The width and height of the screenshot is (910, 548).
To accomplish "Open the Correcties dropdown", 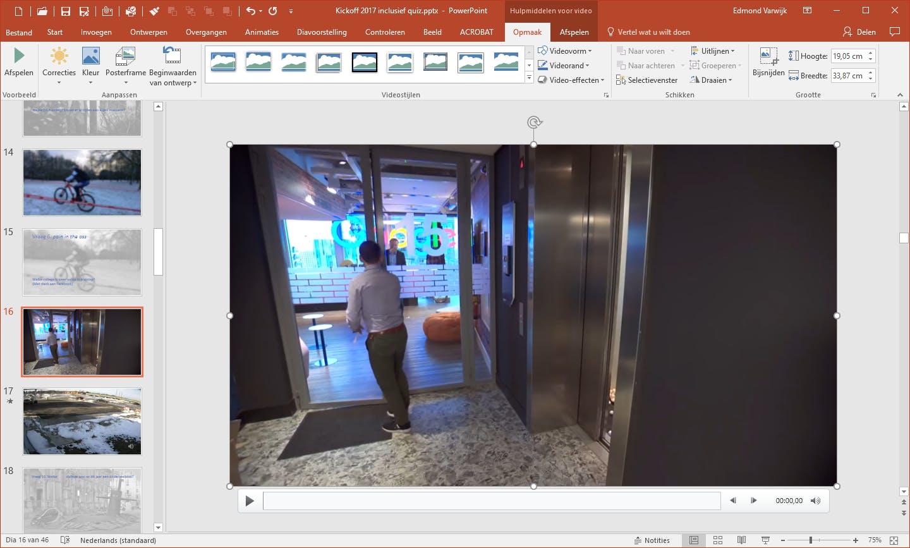I will coord(59,66).
